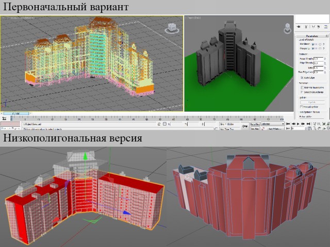This screenshot has height=247, width=330.
Task: Click the Z coordinate field
Action: coord(210,124)
